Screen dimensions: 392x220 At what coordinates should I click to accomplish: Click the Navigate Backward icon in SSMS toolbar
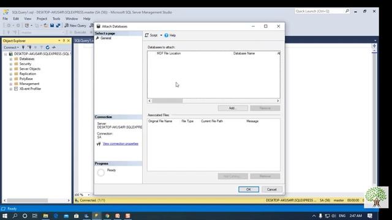tap(9, 26)
